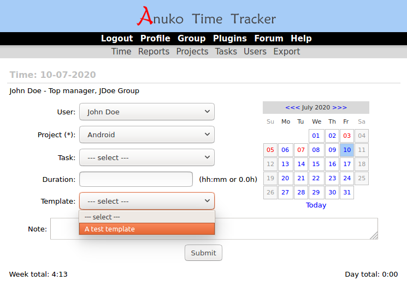Select July 24 in the calendar
The width and height of the screenshot is (407, 293).
[x=347, y=178]
